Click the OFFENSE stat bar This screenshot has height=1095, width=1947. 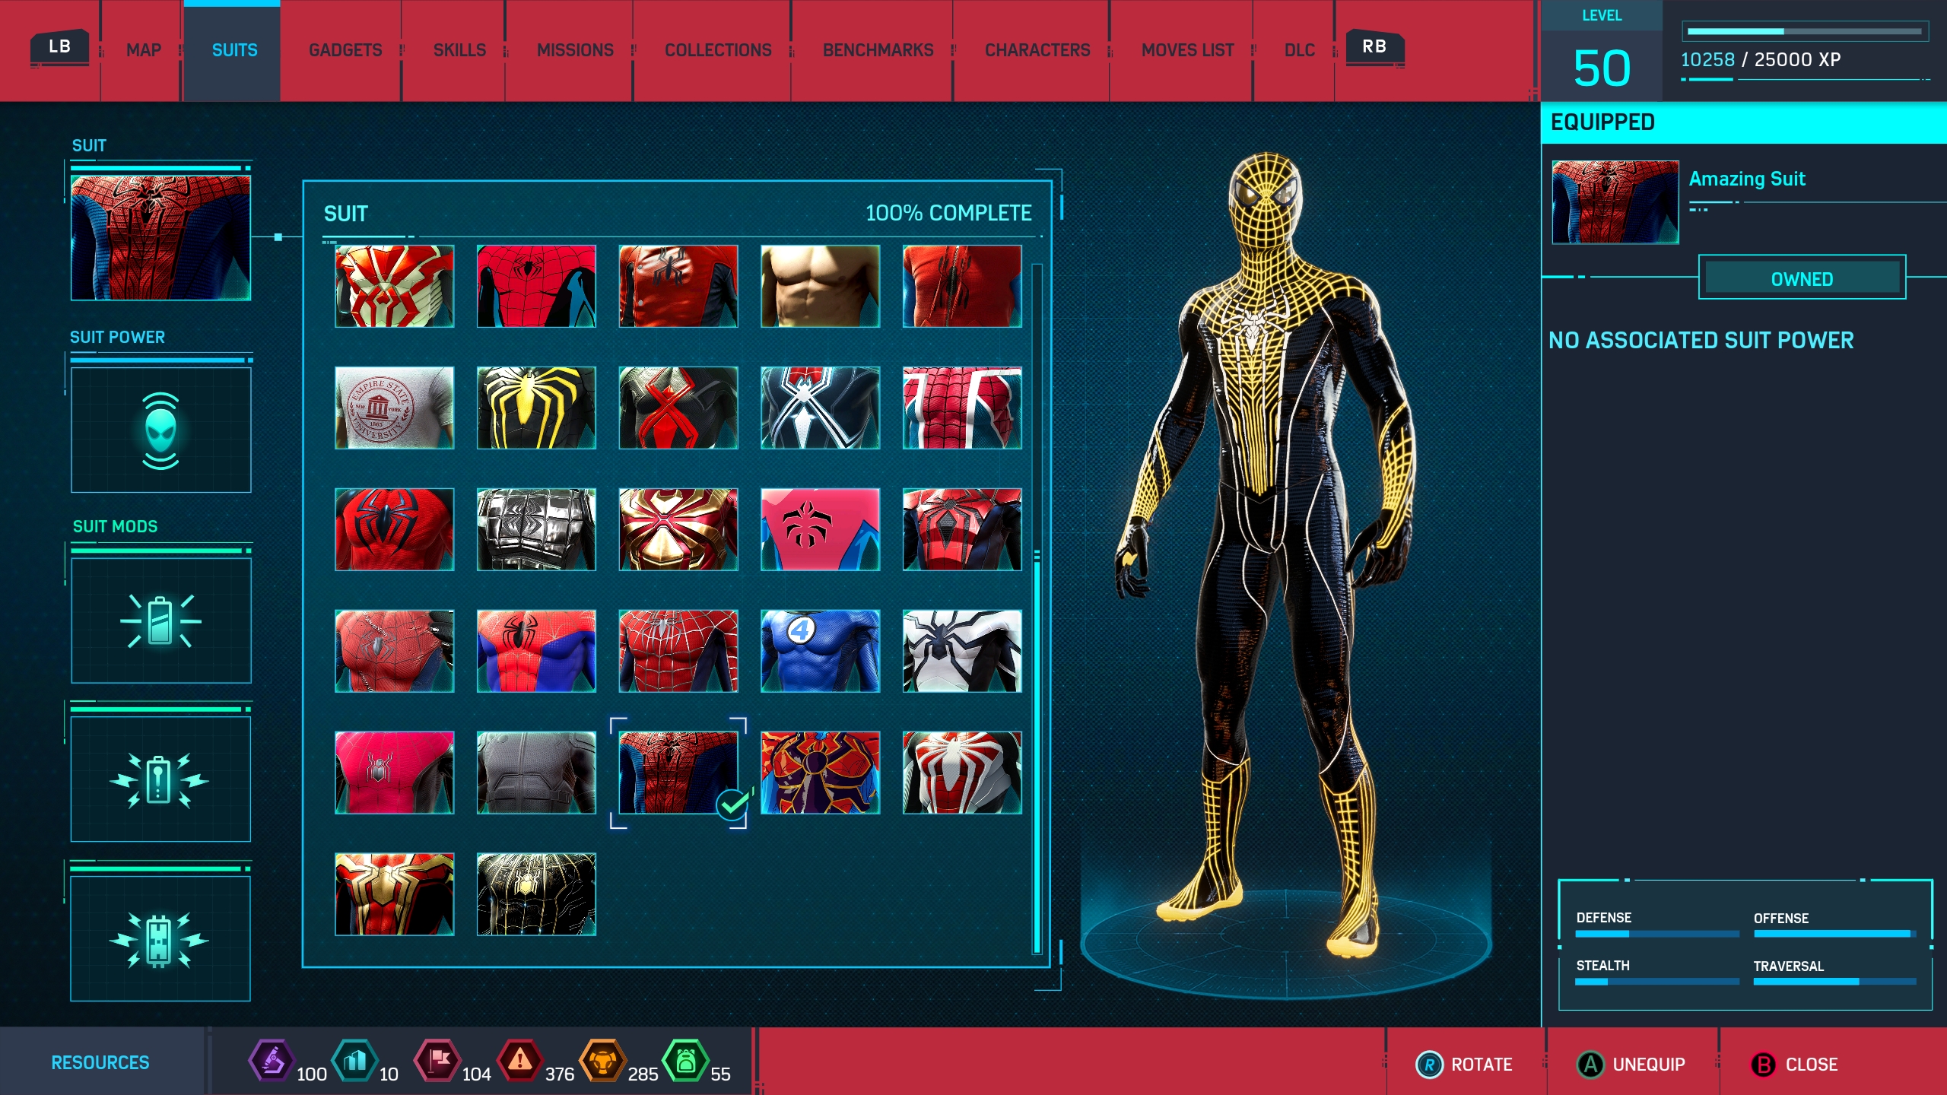click(1835, 934)
